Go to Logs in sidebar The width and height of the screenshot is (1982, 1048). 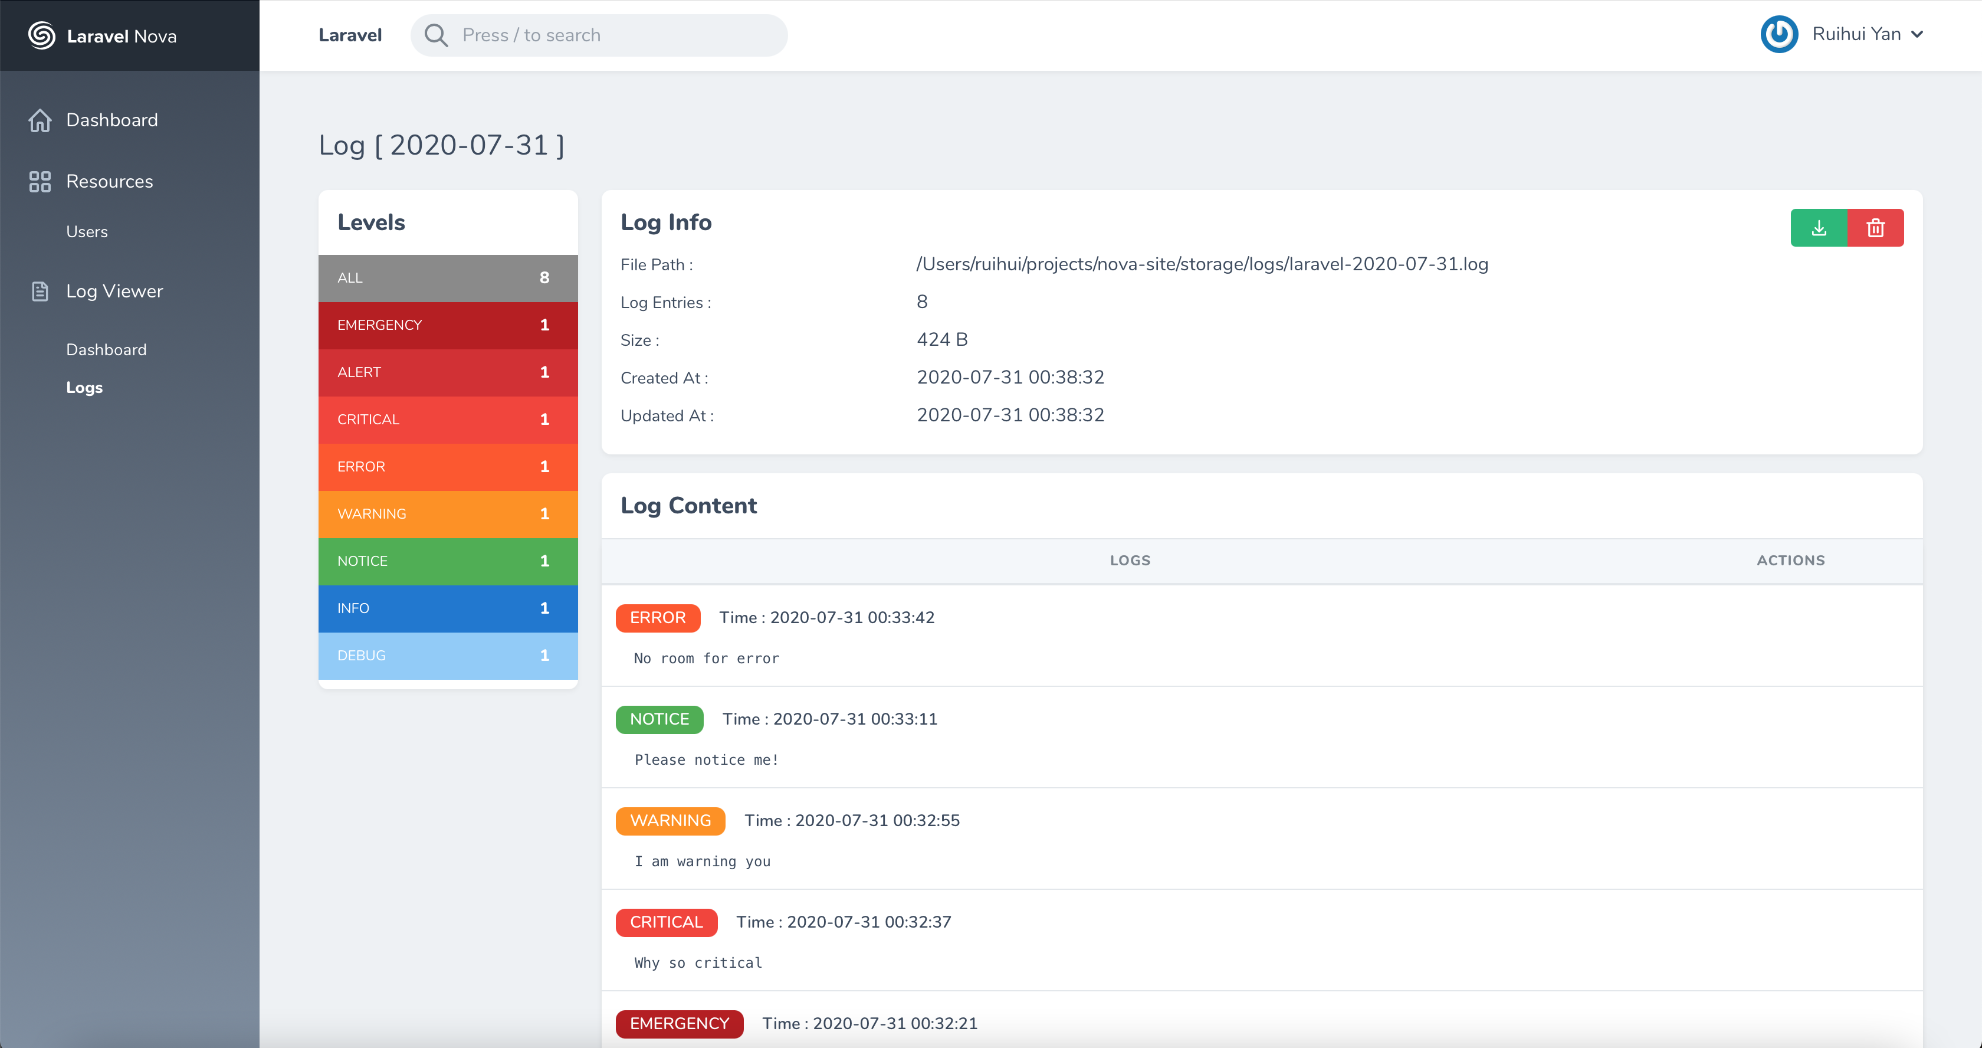tap(84, 388)
